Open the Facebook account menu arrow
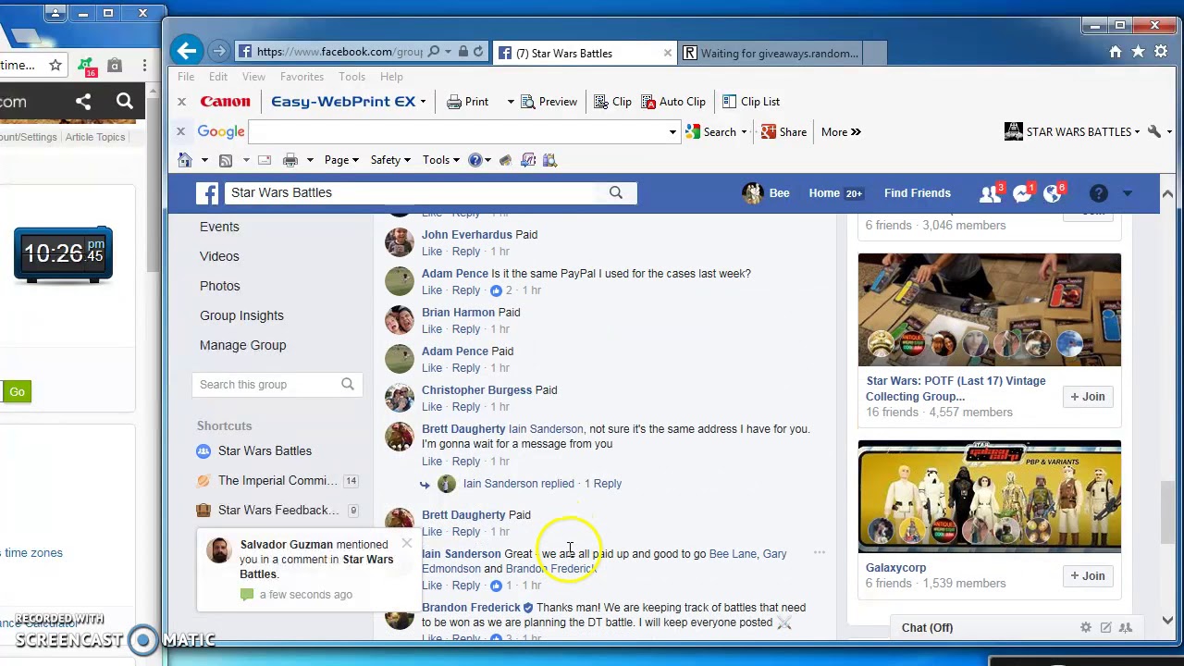Screen dimensions: 1184x666 point(1127,193)
